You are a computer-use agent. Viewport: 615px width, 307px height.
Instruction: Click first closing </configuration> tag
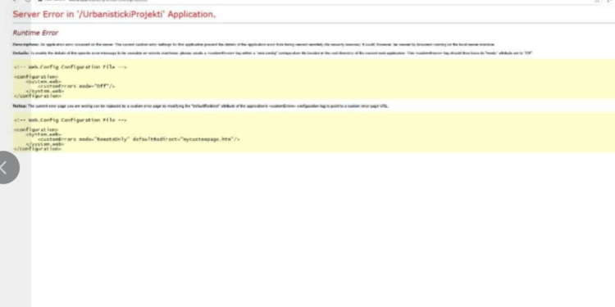tap(38, 96)
